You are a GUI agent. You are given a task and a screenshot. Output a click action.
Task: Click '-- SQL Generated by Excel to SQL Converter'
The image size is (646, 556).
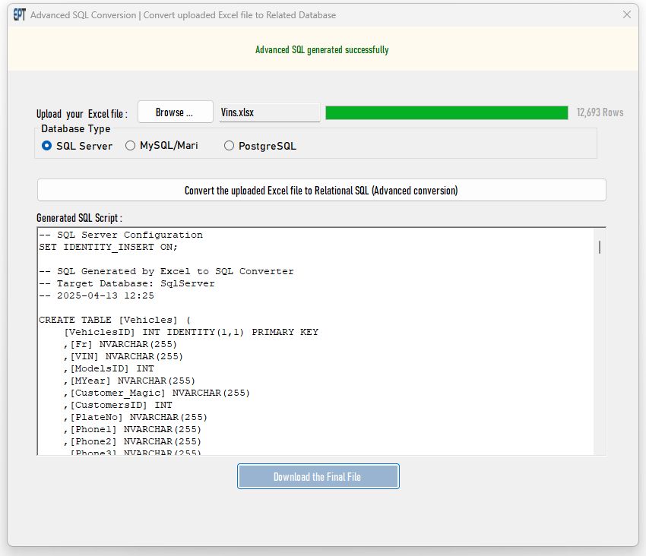coord(166,271)
